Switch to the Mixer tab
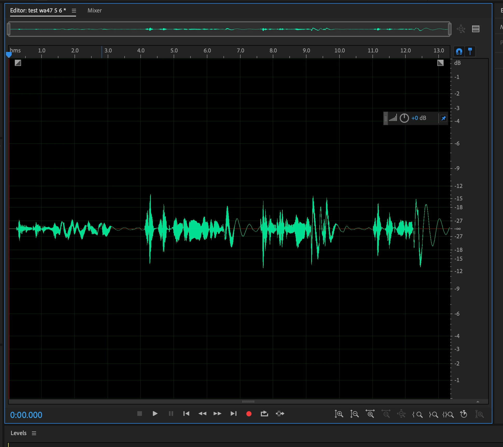 [94, 11]
